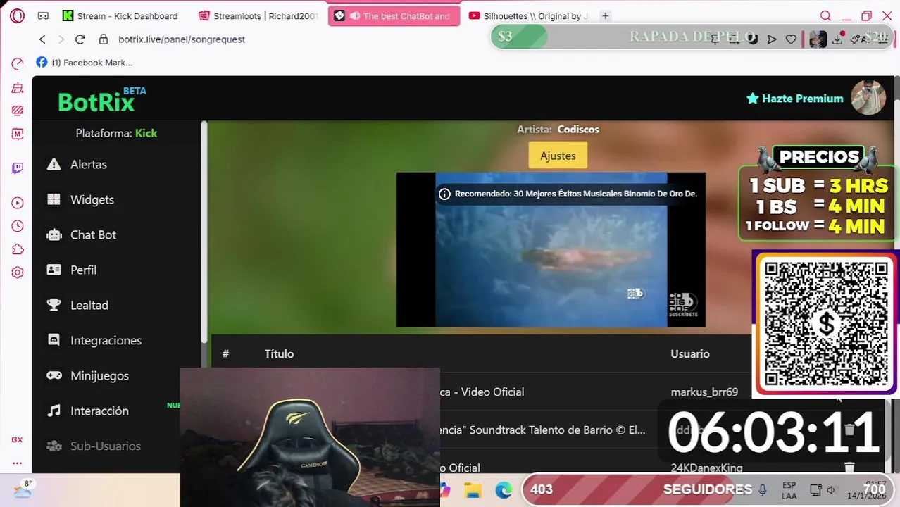Open Alertas menu item

coord(77,164)
